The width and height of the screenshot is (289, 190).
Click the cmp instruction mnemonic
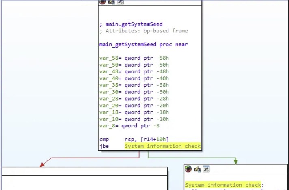(x=104, y=140)
